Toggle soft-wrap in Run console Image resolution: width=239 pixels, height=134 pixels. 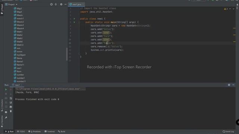click(11, 98)
